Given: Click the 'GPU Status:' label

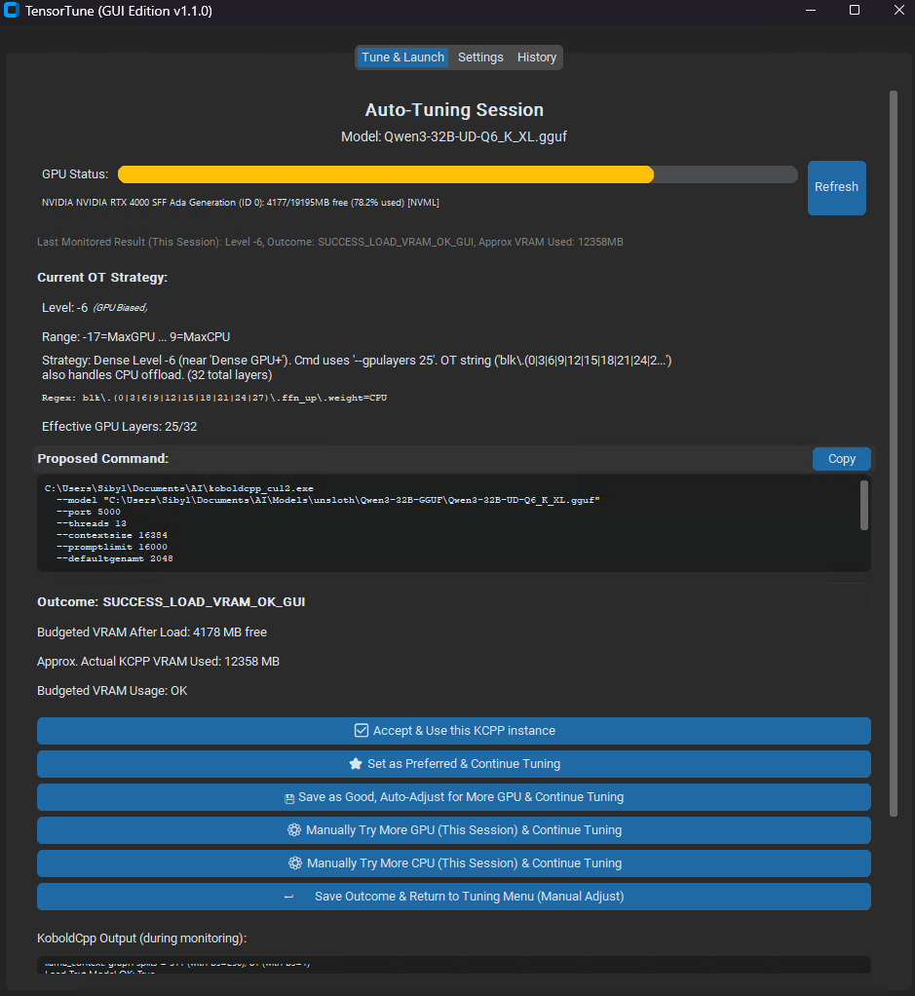Looking at the screenshot, I should point(75,174).
